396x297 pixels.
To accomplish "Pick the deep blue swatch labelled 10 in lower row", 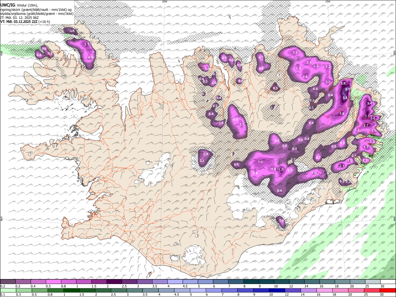I will pyautogui.click(x=277, y=291).
